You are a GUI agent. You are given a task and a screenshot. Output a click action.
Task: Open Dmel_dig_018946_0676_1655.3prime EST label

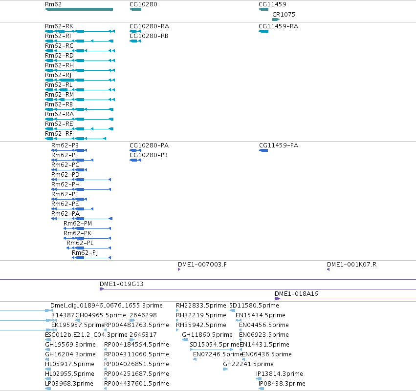pyautogui.click(x=107, y=306)
